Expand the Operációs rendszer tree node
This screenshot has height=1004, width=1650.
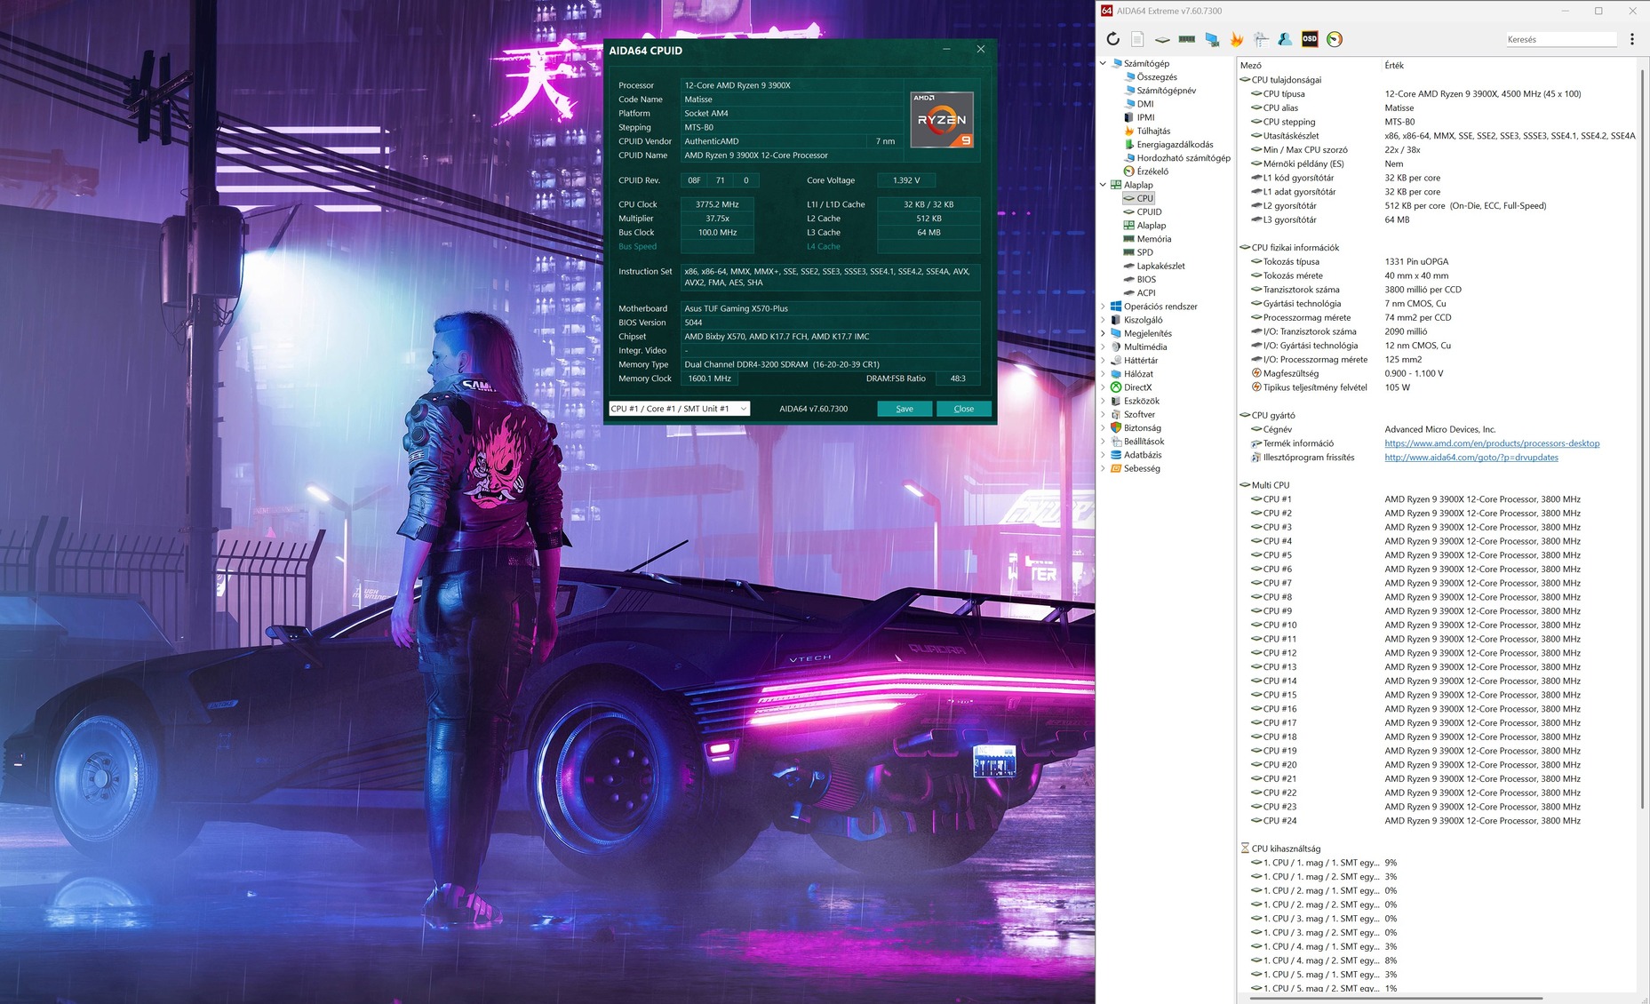[x=1104, y=307]
